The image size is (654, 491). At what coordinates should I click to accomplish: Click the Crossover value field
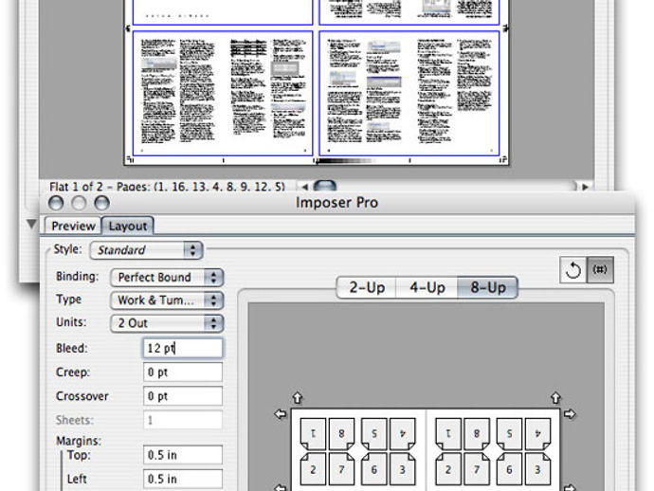[183, 396]
